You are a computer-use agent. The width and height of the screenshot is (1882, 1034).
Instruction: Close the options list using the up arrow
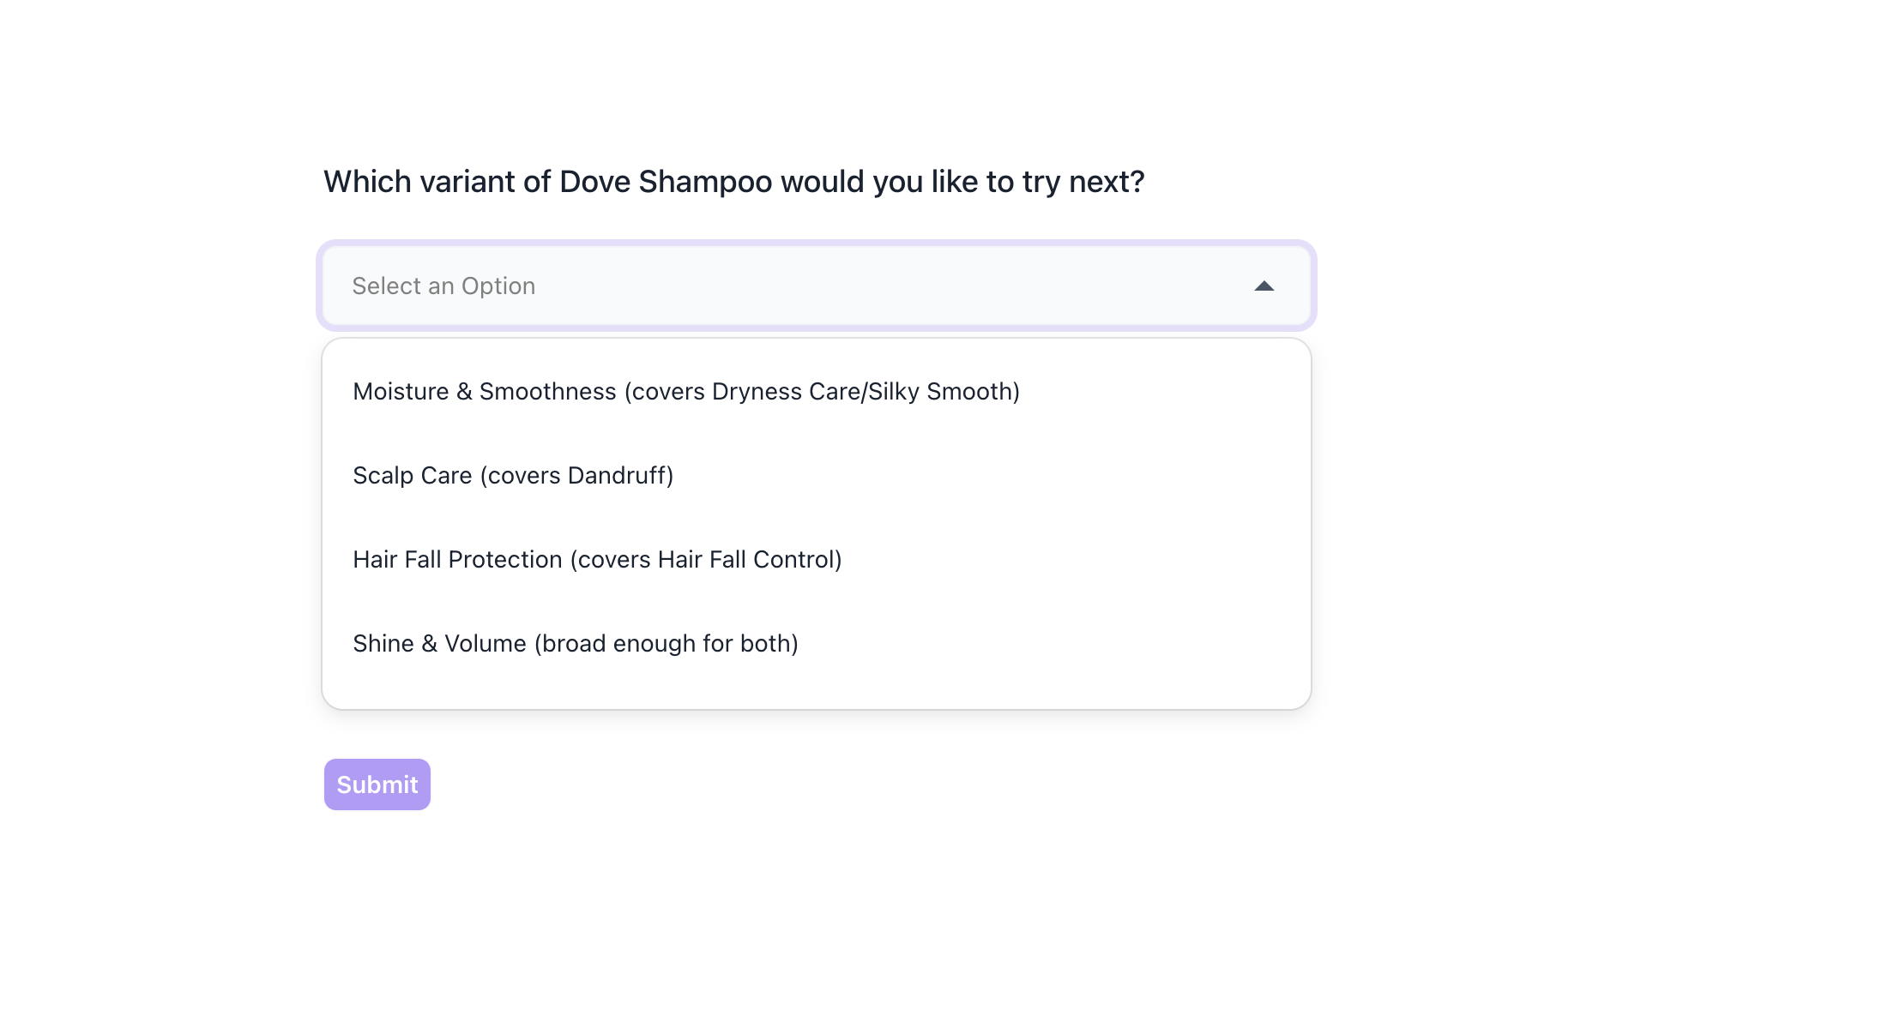[1264, 286]
